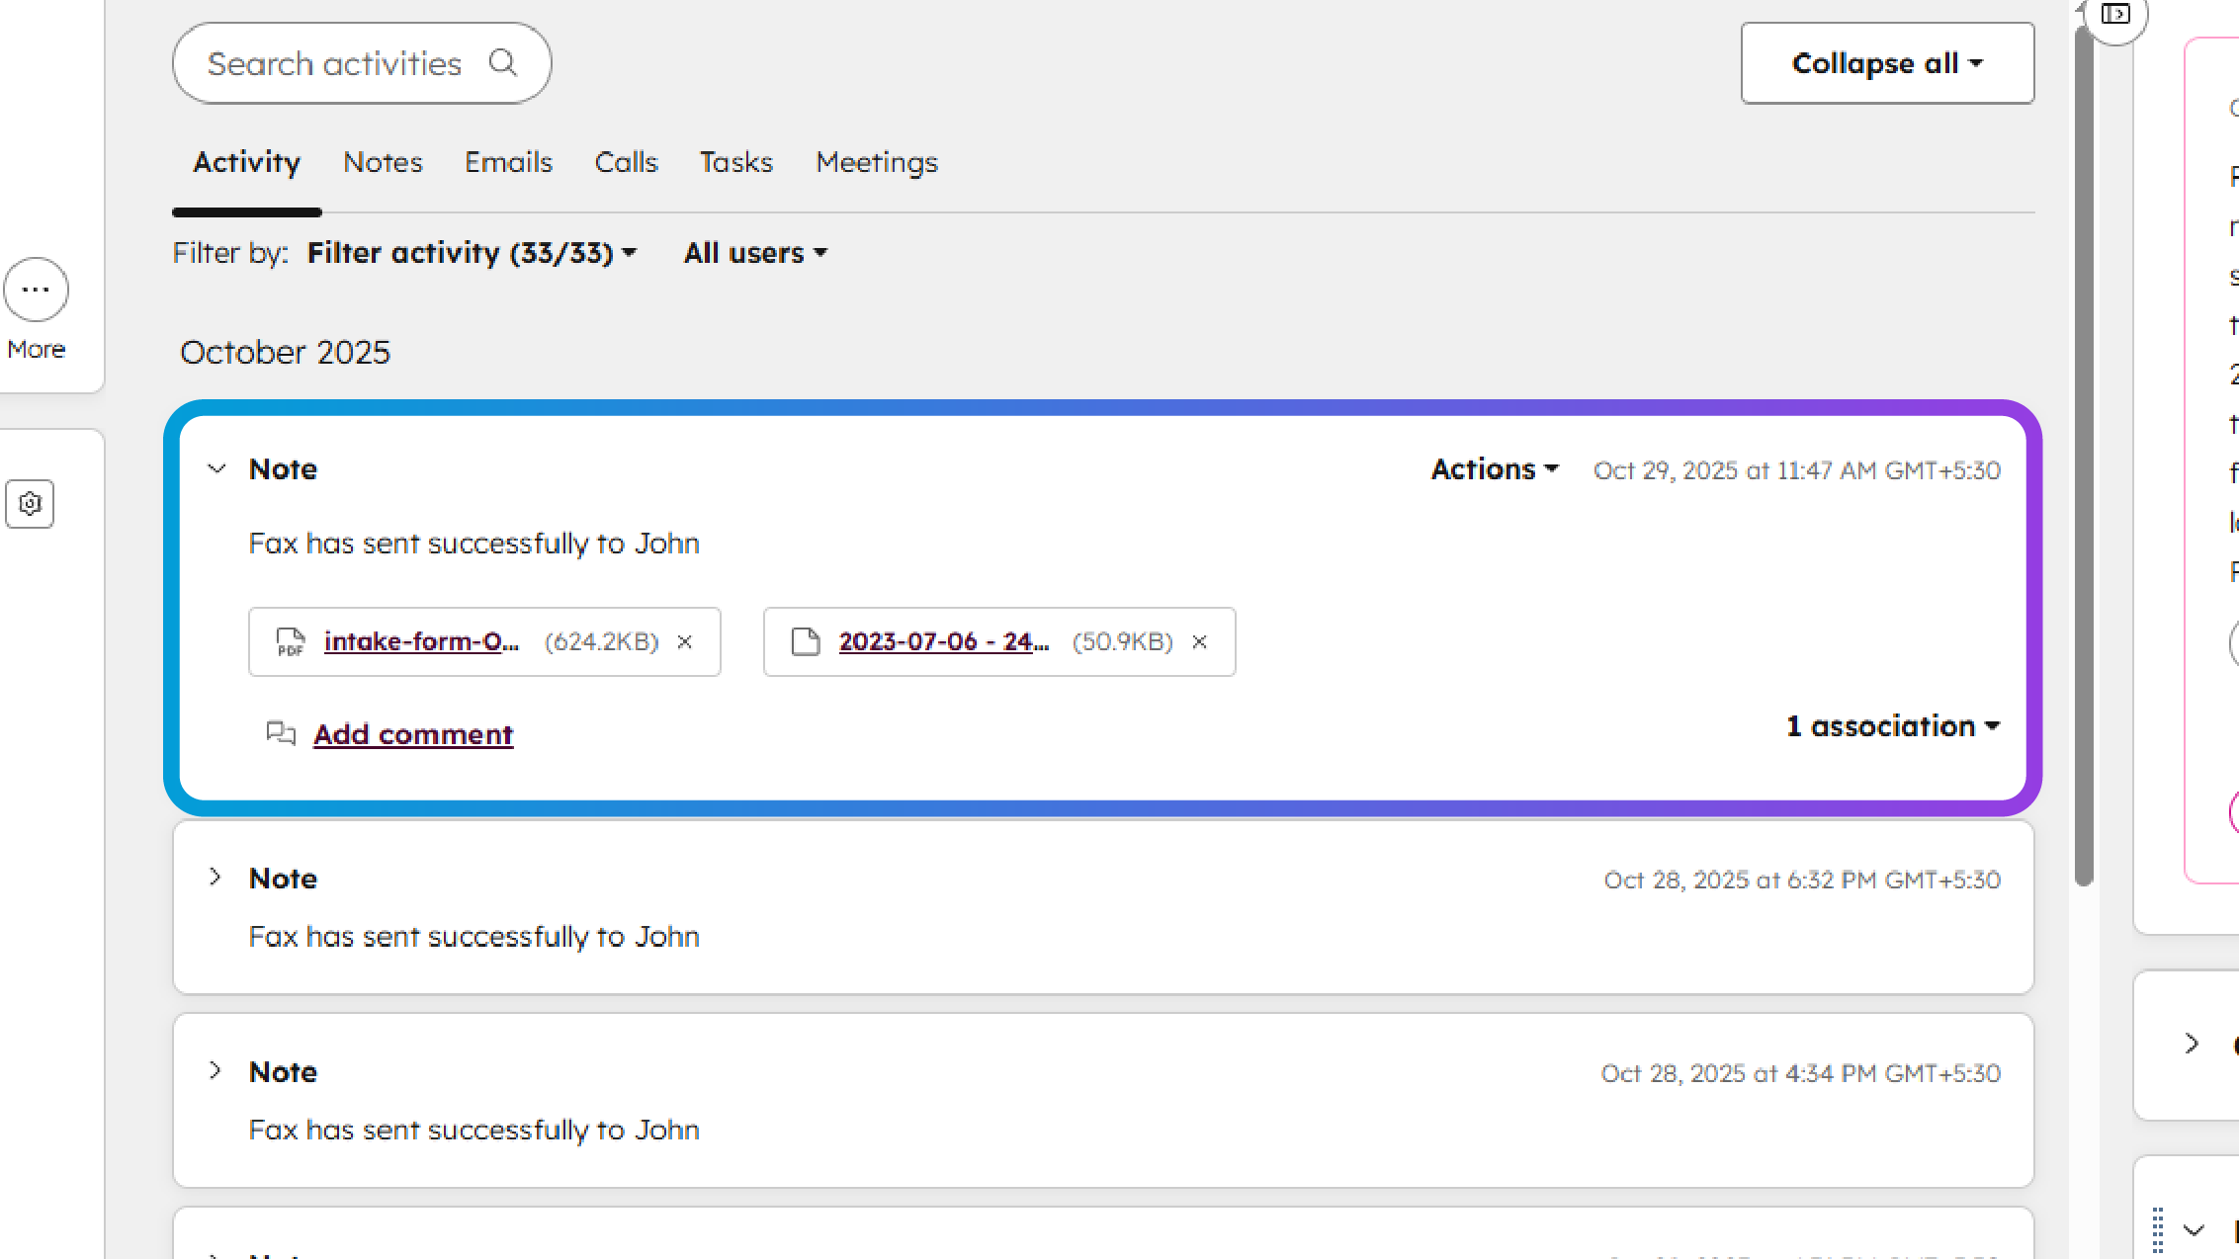Click the PDF icon of intake-form attachment

pyautogui.click(x=290, y=642)
